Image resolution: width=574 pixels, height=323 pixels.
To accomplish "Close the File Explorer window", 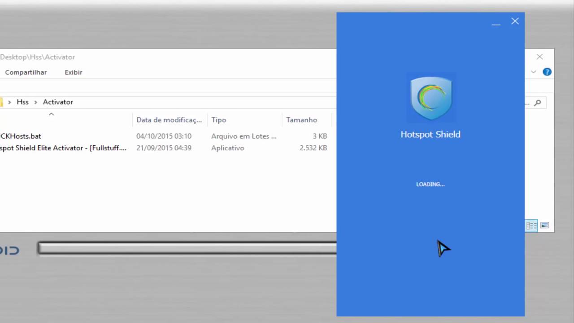I will (539, 57).
